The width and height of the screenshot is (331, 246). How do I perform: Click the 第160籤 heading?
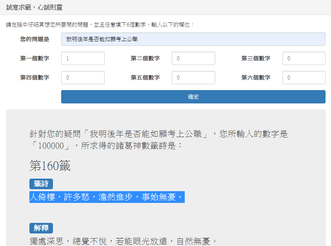(50, 166)
